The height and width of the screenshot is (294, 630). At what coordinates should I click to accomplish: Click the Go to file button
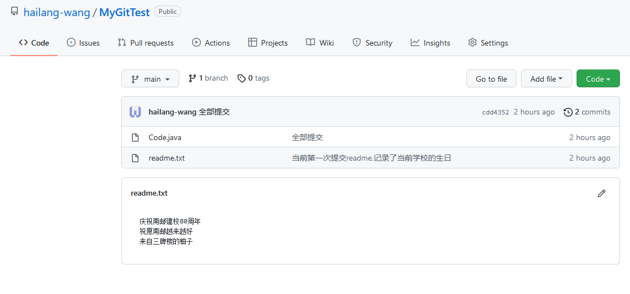coord(491,78)
